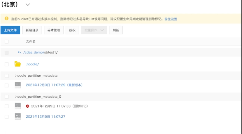Select checkbox for 11:07:27 version row
The image size is (242, 134).
pyautogui.click(x=7, y=117)
